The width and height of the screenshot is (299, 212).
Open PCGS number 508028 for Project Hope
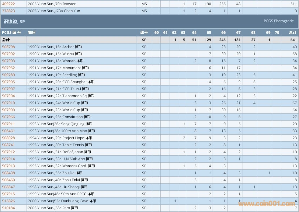(9, 138)
